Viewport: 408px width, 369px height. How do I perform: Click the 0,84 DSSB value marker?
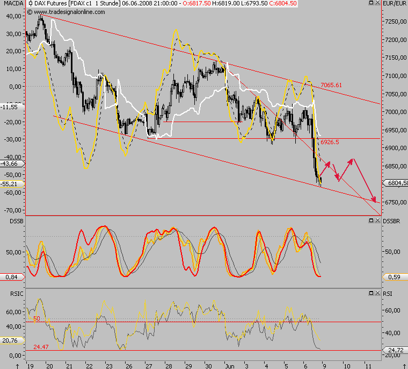pos(12,277)
